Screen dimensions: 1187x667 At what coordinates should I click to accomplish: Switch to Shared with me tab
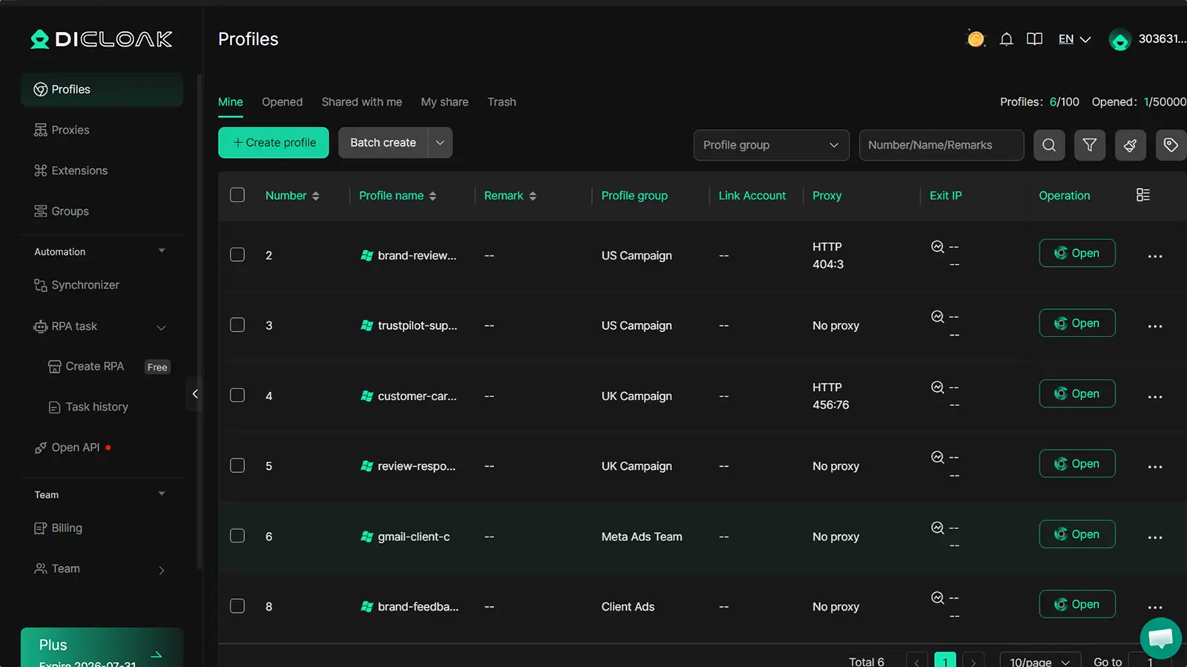[x=361, y=102]
